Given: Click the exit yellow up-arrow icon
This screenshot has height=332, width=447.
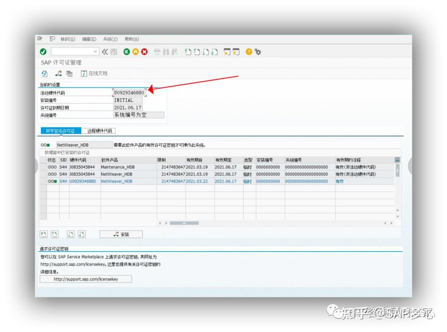Looking at the screenshot, I should pyautogui.click(x=135, y=52).
